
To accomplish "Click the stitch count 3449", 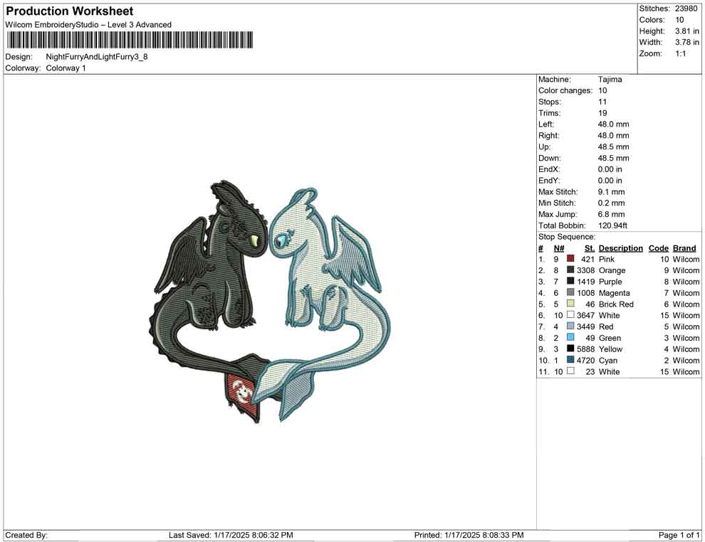I will tap(586, 326).
